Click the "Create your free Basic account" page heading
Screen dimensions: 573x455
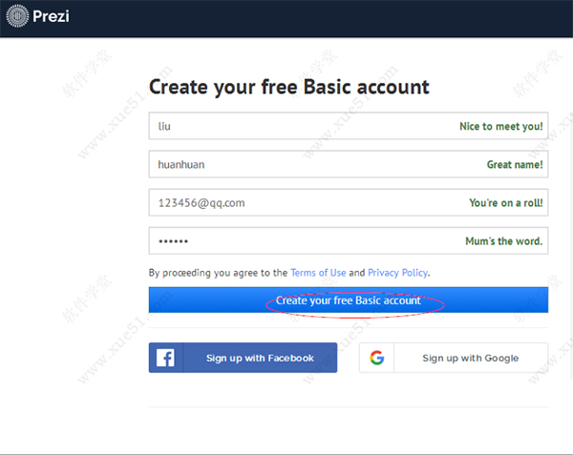tap(288, 88)
